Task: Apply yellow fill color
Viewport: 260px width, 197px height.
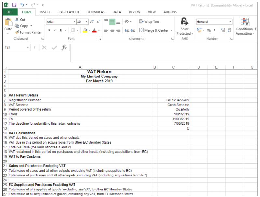Action: click(x=85, y=30)
